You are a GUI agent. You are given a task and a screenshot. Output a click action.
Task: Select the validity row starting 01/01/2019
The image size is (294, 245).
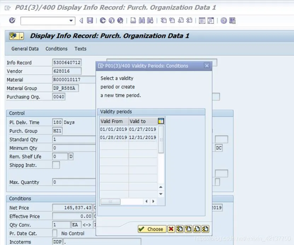click(128, 129)
